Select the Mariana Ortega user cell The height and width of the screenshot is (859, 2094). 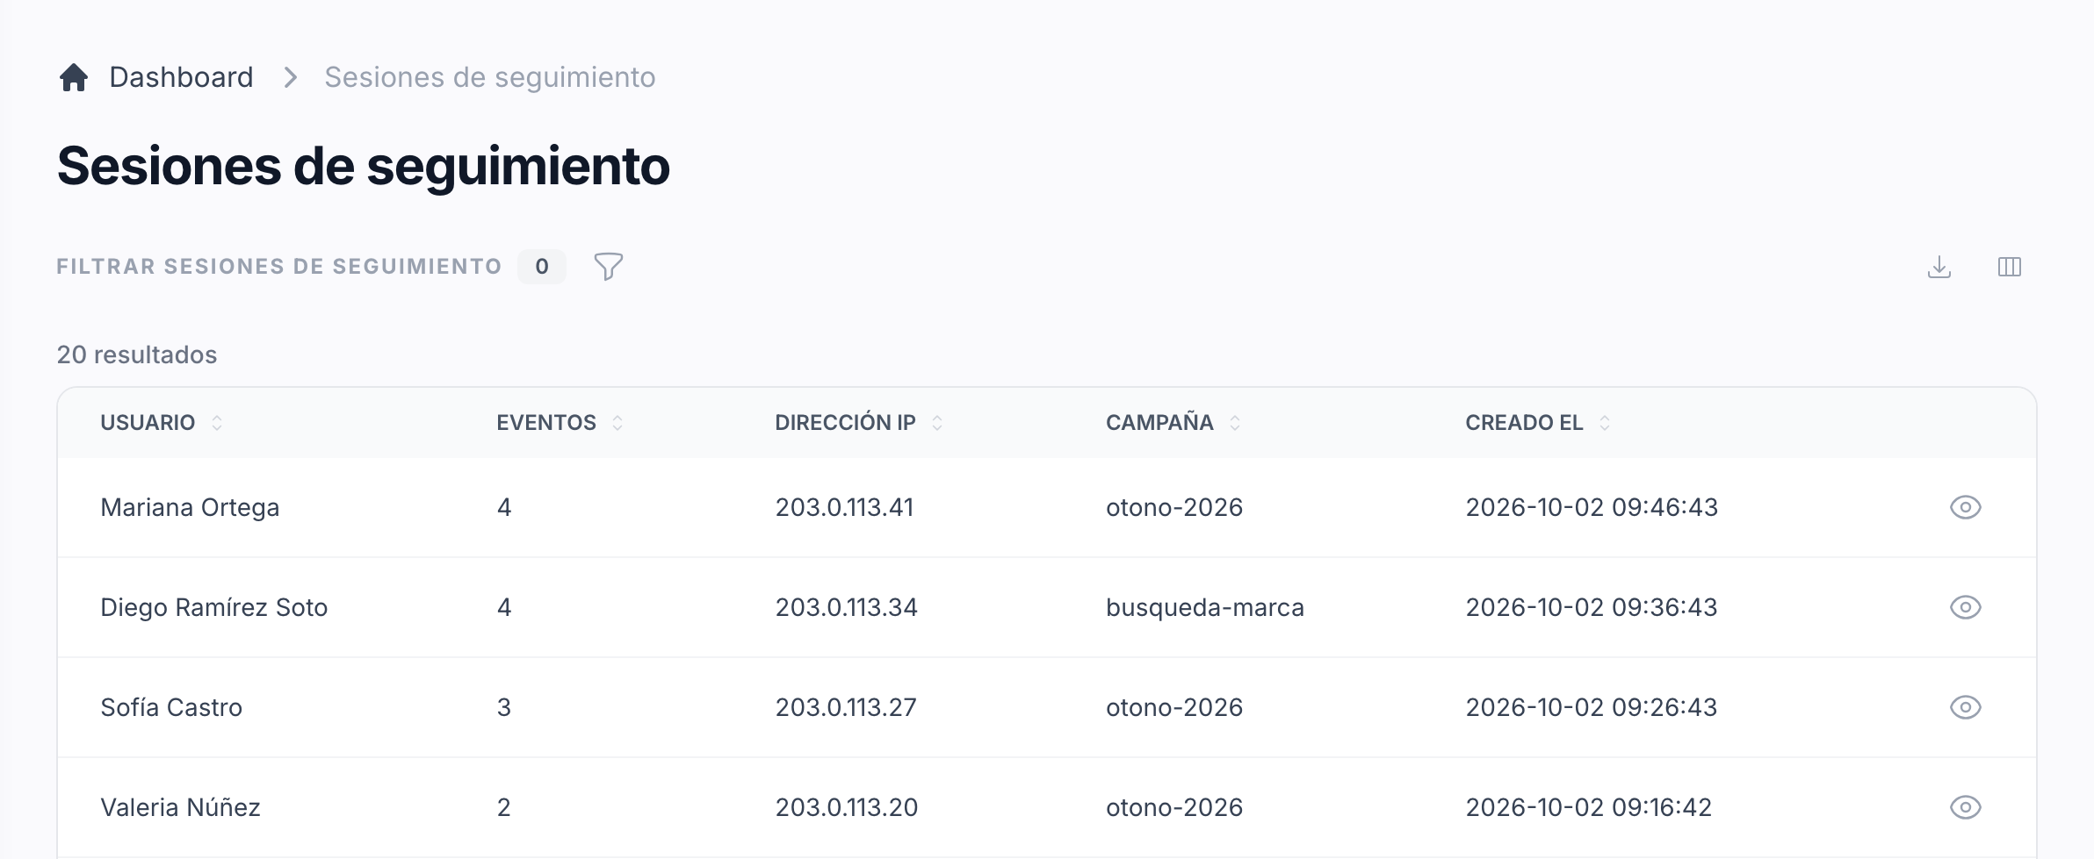pyautogui.click(x=190, y=507)
